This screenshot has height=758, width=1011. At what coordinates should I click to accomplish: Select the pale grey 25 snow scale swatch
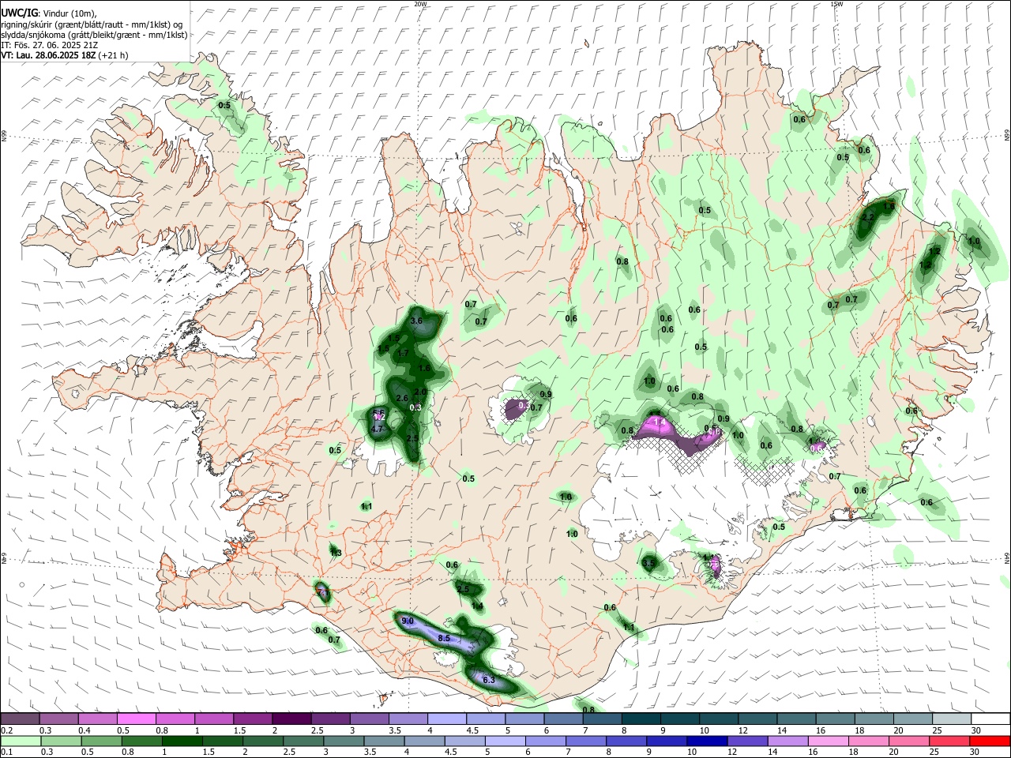tap(951, 719)
